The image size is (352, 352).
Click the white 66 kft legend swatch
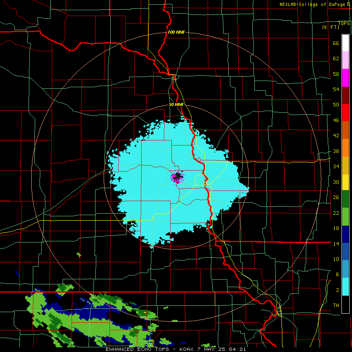click(x=345, y=43)
